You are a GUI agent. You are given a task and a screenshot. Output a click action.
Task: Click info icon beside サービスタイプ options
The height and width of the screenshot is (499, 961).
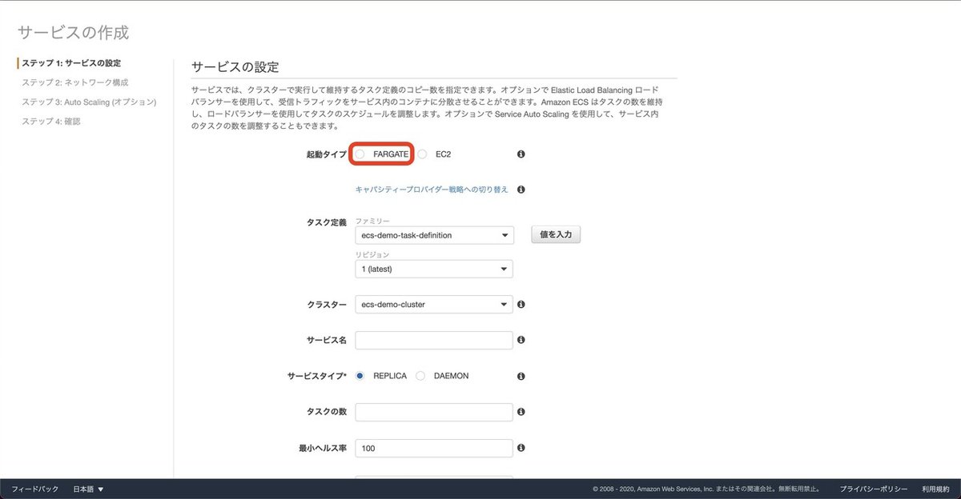[521, 376]
